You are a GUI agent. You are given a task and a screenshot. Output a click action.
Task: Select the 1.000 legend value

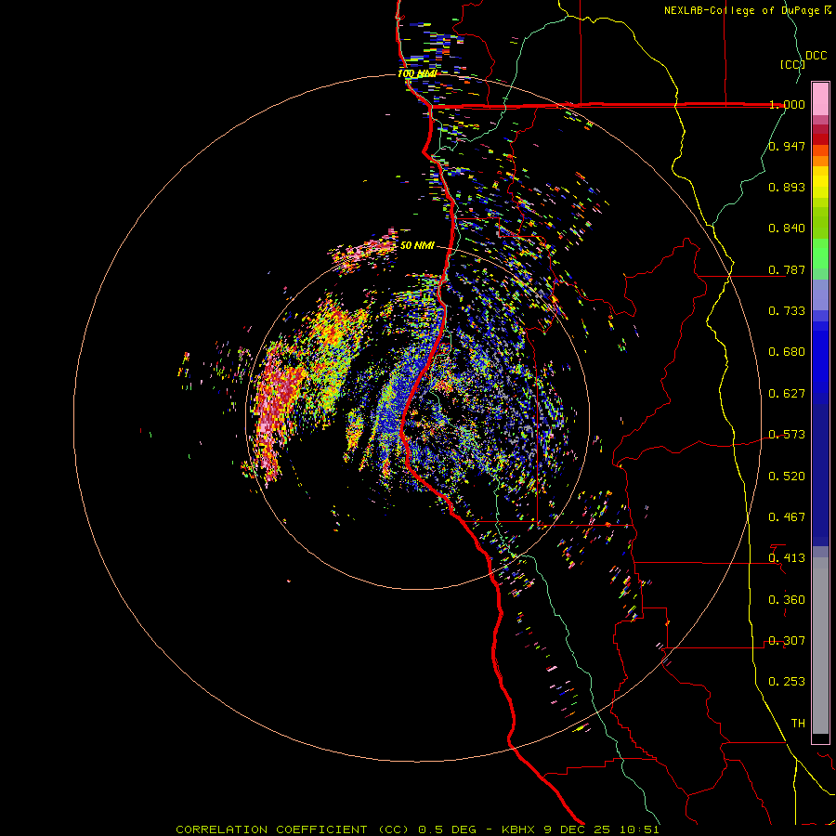[x=787, y=104]
